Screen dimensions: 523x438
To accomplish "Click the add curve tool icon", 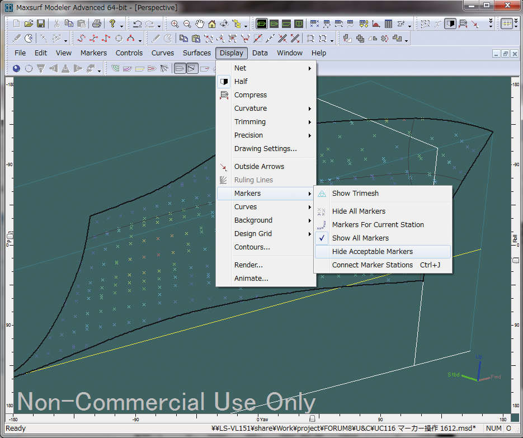I will pos(81,39).
